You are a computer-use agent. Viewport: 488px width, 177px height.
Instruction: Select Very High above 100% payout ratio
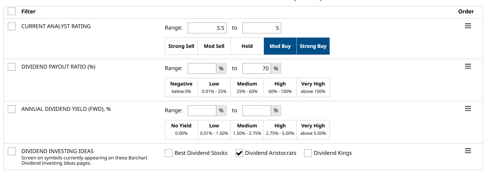point(313,87)
